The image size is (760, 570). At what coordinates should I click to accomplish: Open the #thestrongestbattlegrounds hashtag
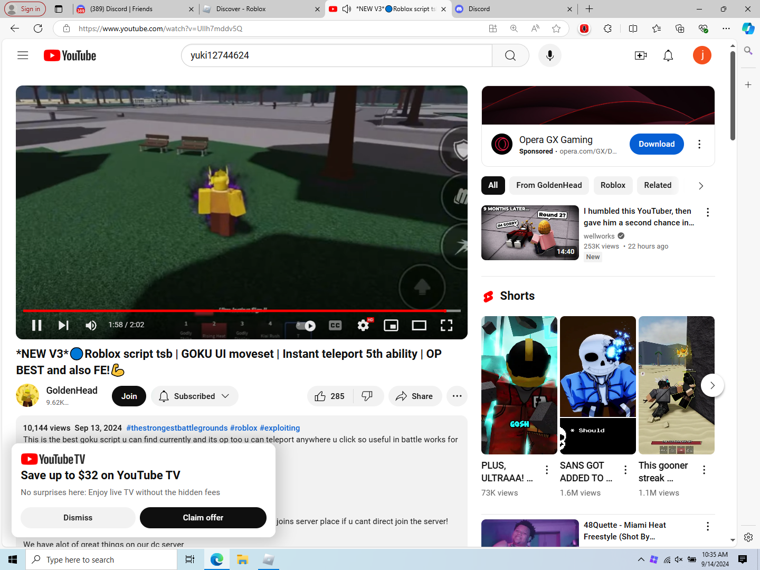pos(177,428)
